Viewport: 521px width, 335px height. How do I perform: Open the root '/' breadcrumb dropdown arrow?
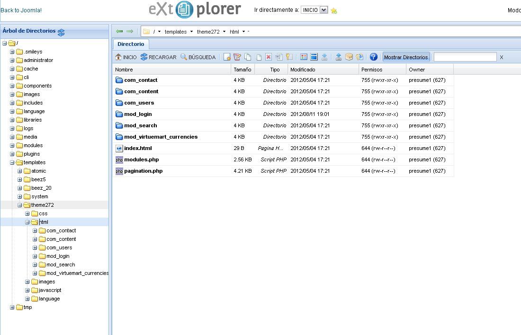[160, 32]
